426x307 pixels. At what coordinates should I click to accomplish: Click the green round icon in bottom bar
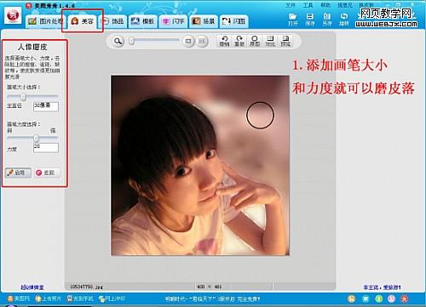tap(378, 298)
